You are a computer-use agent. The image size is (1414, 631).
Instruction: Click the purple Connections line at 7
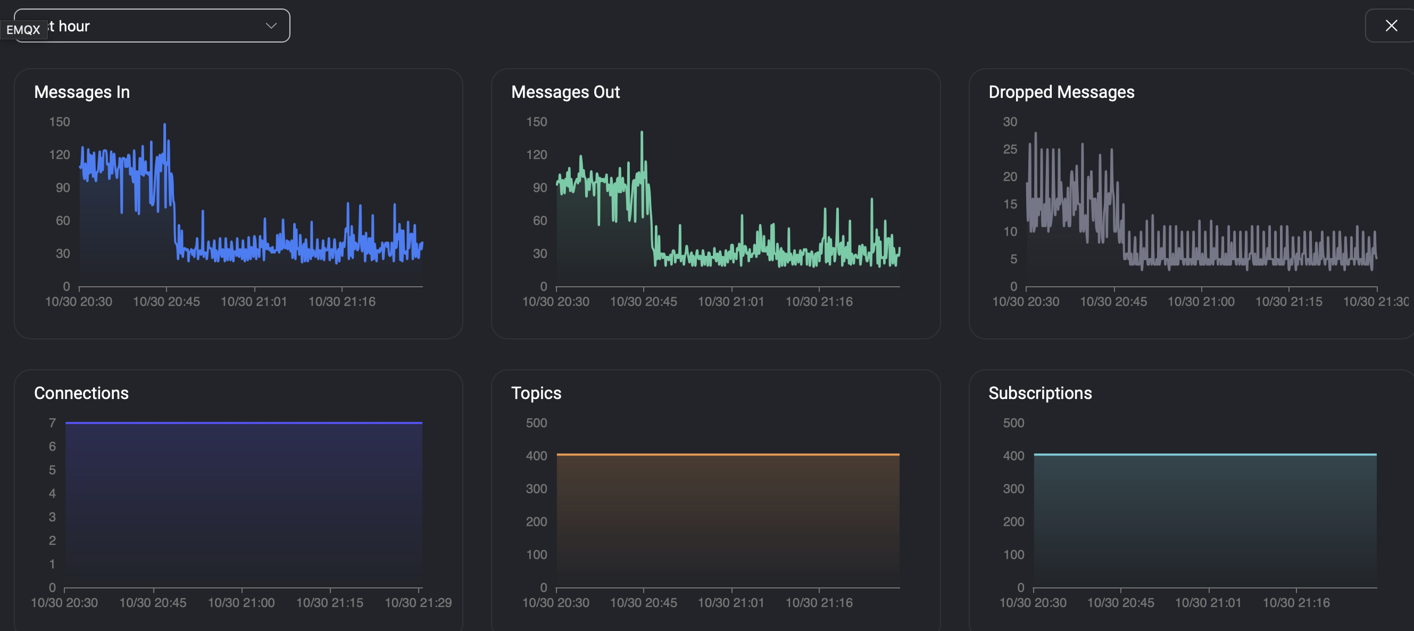point(244,422)
